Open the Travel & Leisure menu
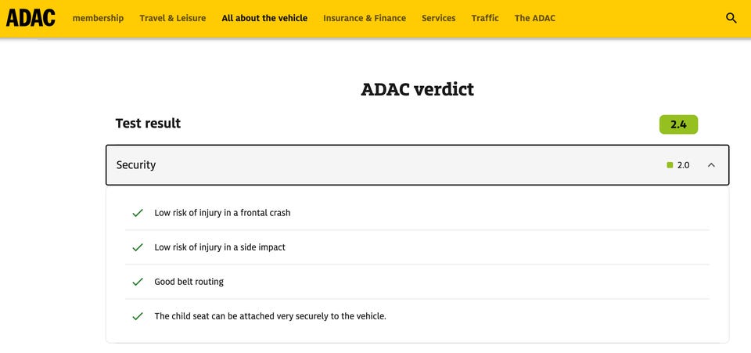 (173, 18)
